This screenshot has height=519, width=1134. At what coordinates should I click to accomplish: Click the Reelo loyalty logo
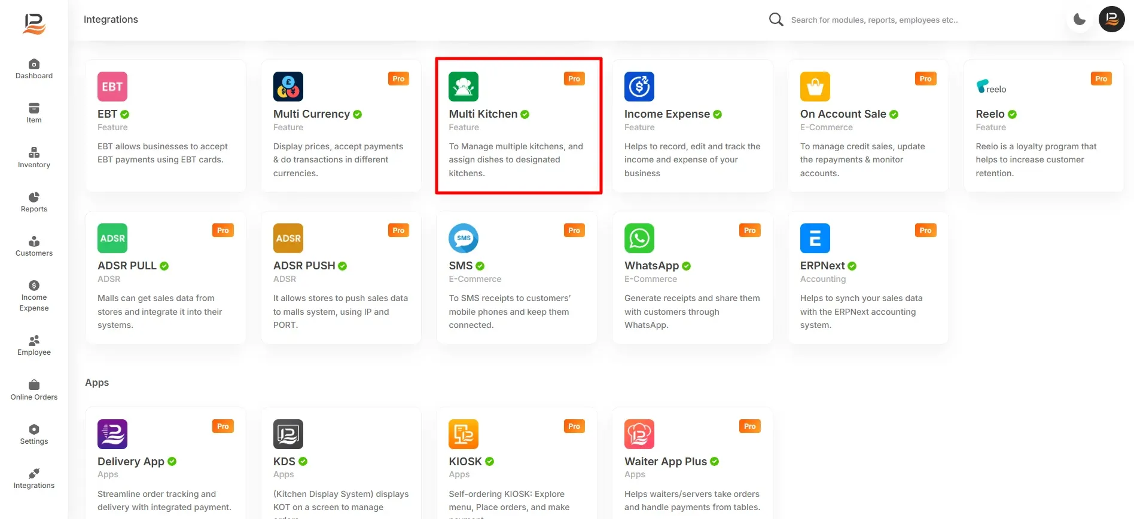991,87
